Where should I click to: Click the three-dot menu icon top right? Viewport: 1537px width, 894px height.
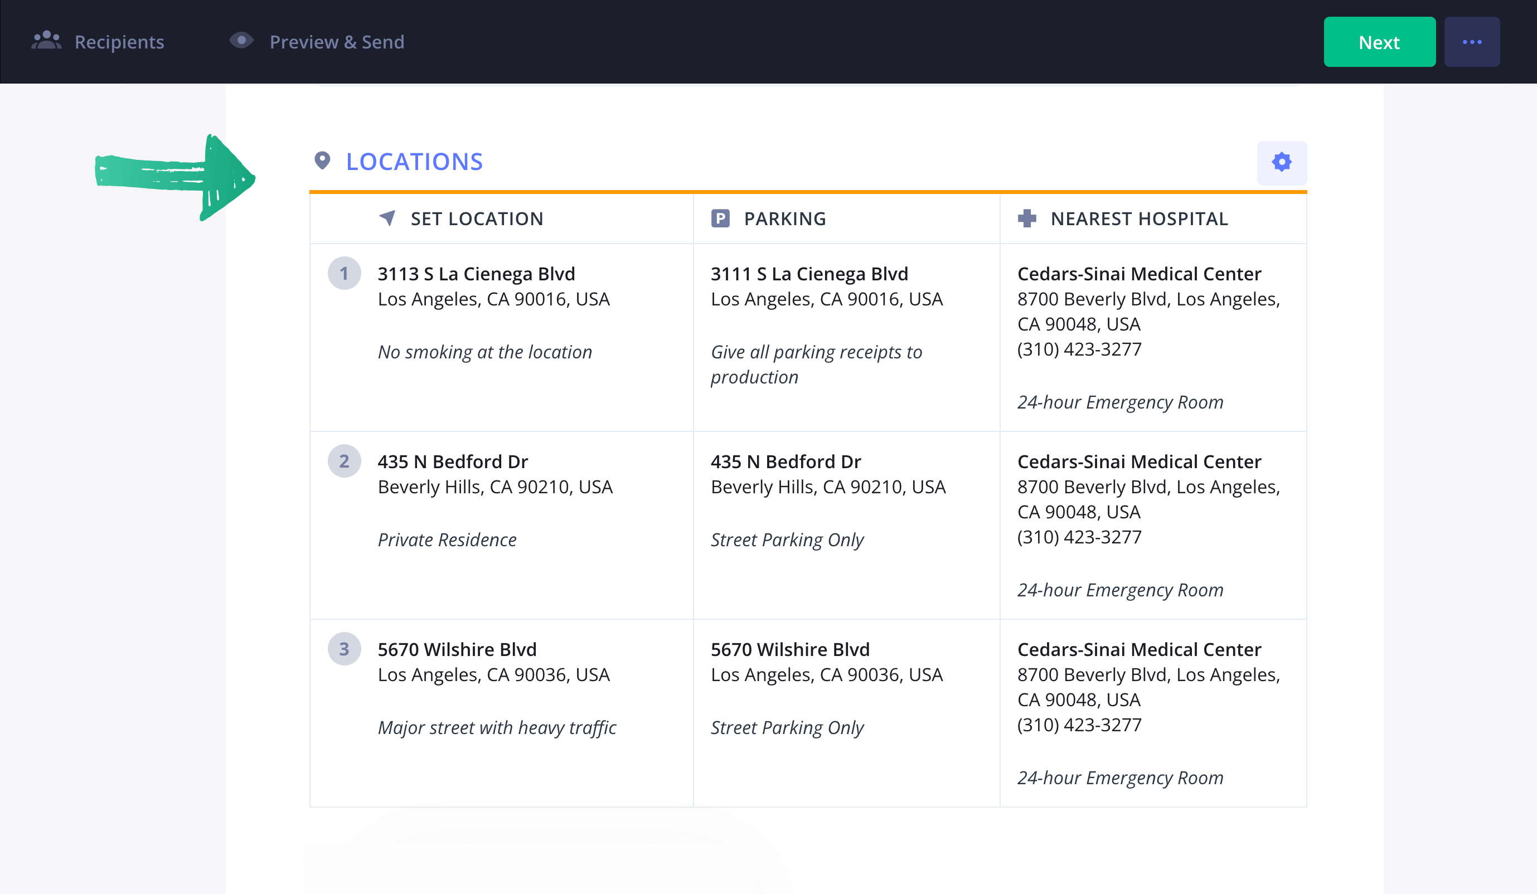pyautogui.click(x=1473, y=41)
